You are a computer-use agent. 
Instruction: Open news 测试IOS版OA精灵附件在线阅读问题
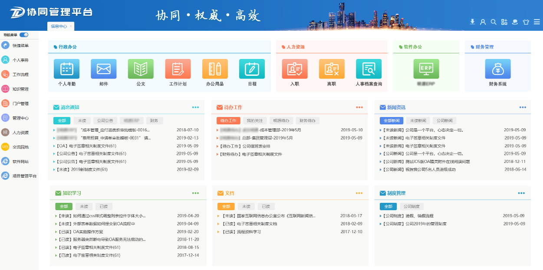(427, 162)
